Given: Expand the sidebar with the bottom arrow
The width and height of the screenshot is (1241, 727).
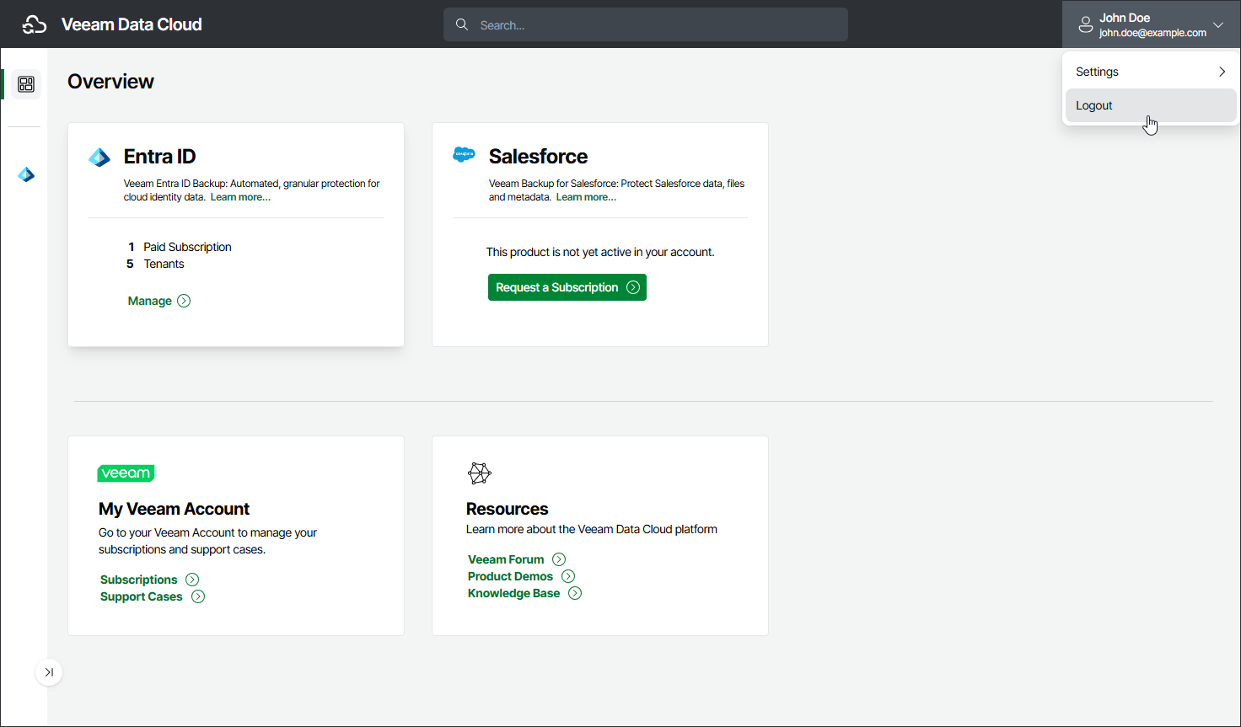Looking at the screenshot, I should (49, 672).
